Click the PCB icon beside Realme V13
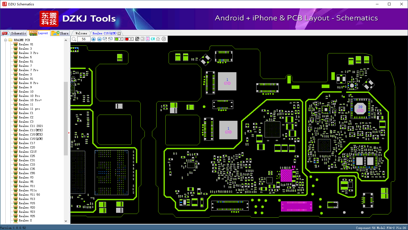Viewport: 408px width, 230px height. 16,199
